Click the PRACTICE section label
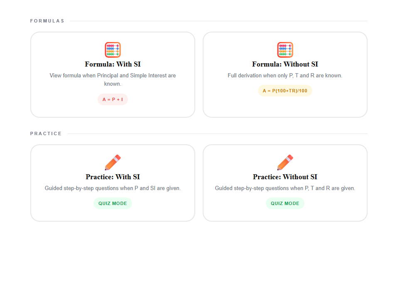 pos(46,133)
